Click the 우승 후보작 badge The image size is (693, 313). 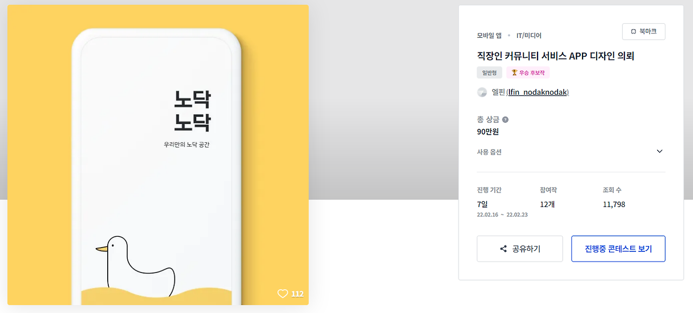pyautogui.click(x=528, y=73)
